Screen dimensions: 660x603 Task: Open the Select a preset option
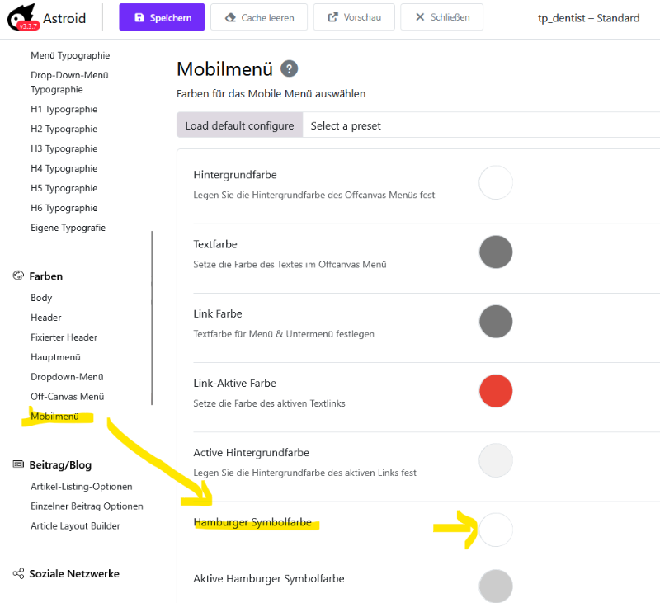click(346, 125)
